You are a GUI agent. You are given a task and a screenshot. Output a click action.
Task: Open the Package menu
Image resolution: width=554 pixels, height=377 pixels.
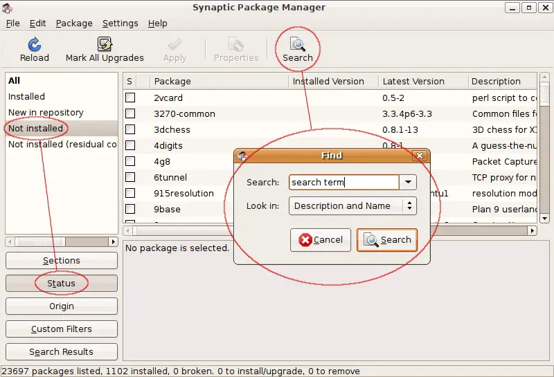coord(74,24)
